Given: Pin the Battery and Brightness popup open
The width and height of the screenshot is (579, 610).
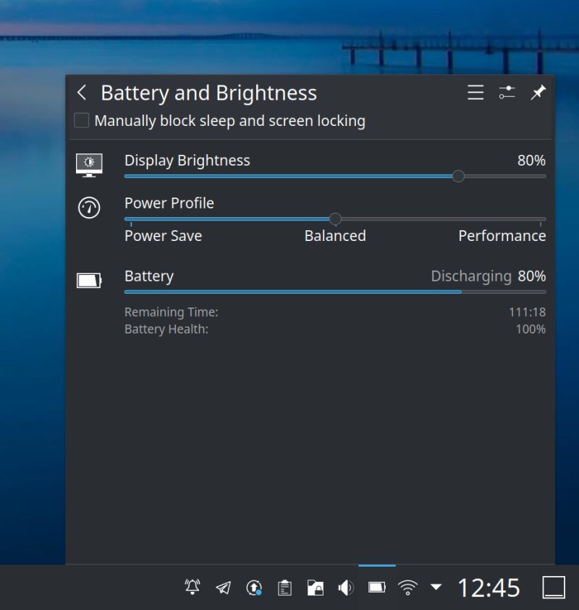Looking at the screenshot, I should [x=538, y=93].
